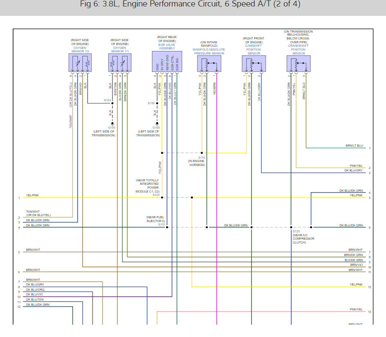Click the 'BRN/DK GRN' label at right terminal 8
386x337 pixels.
(x=353, y=255)
